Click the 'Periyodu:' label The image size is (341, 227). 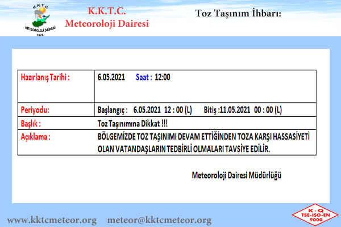(35, 110)
